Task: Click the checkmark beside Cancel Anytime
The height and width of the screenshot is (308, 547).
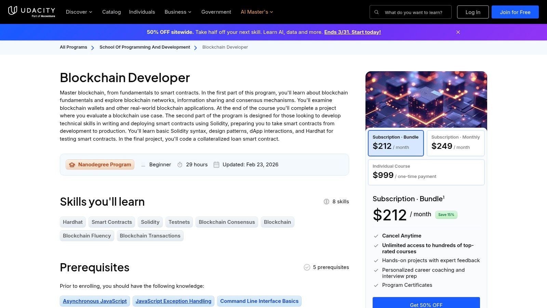Action: click(376, 236)
